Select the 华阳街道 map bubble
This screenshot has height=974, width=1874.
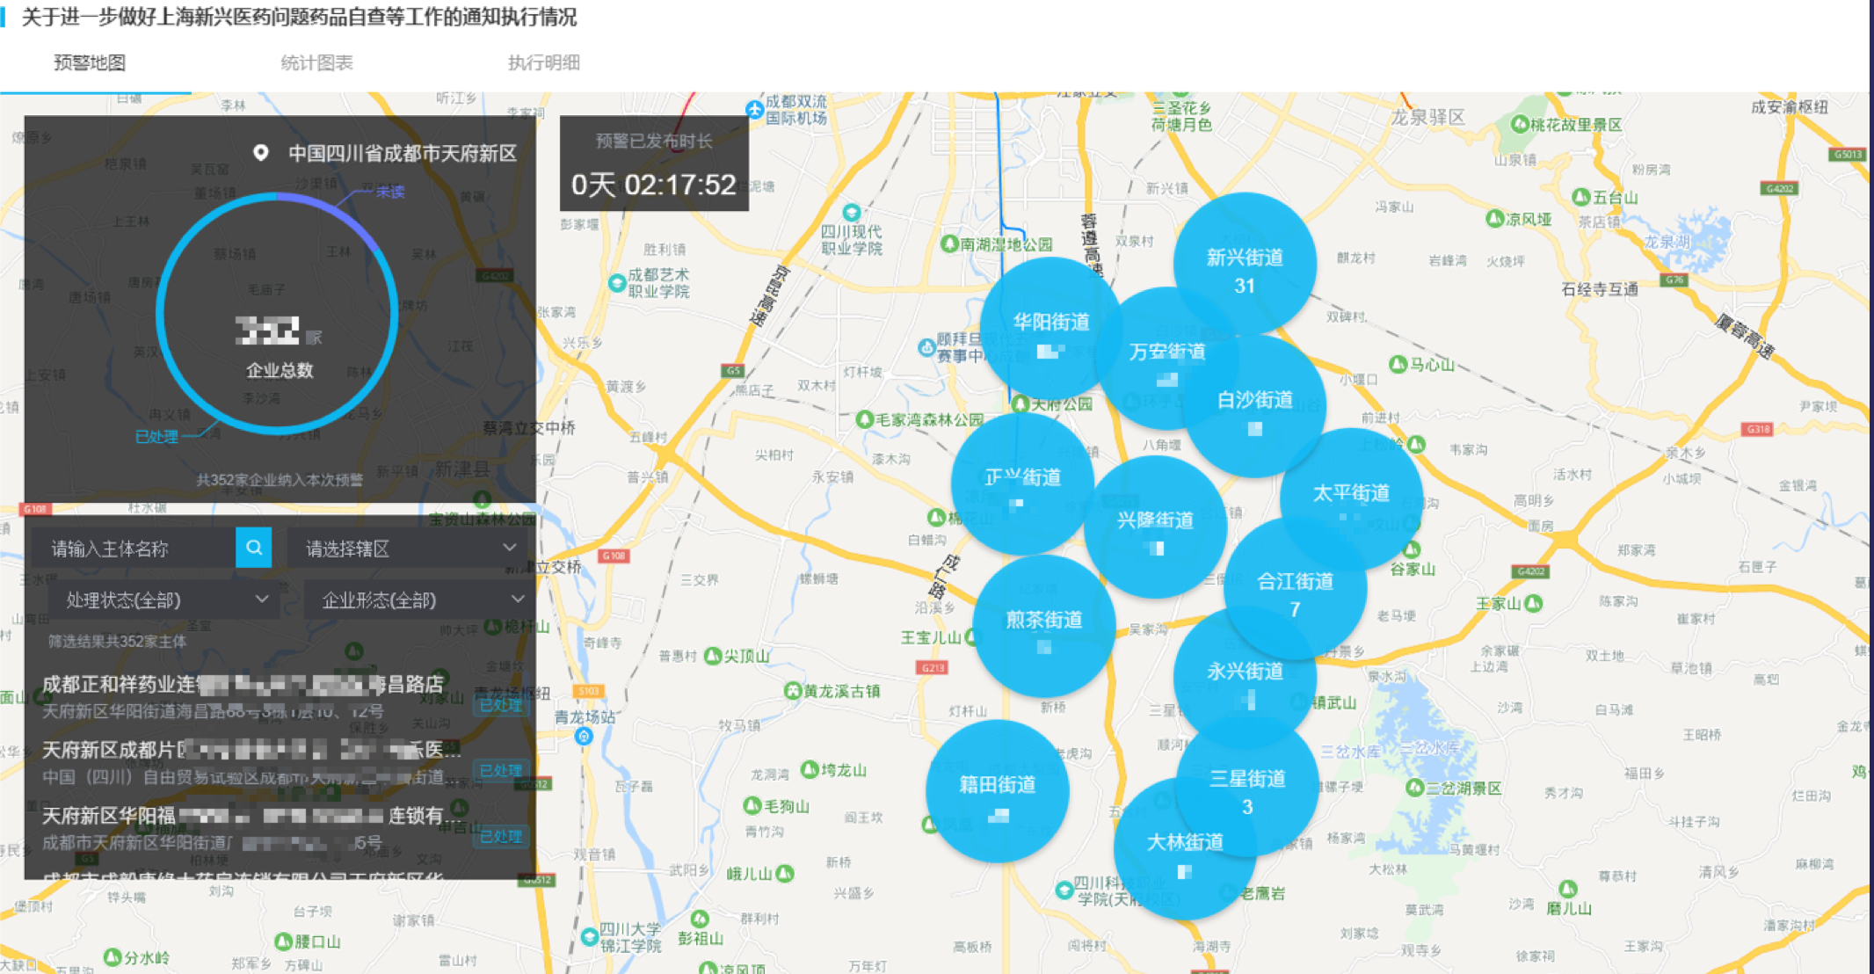pyautogui.click(x=1051, y=329)
